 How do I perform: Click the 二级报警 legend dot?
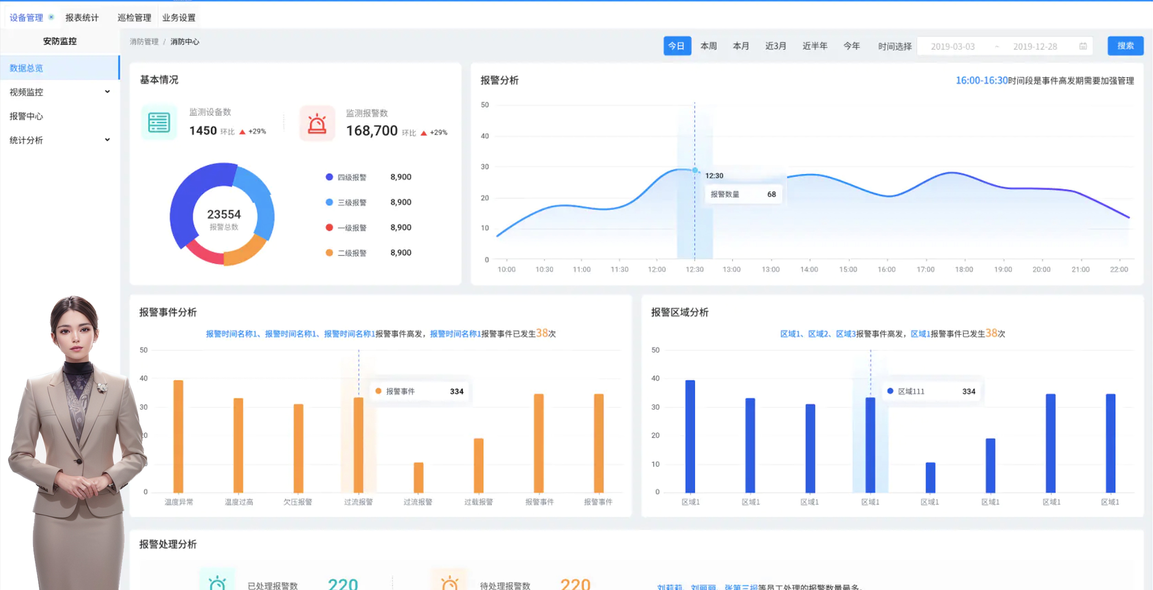tap(329, 252)
